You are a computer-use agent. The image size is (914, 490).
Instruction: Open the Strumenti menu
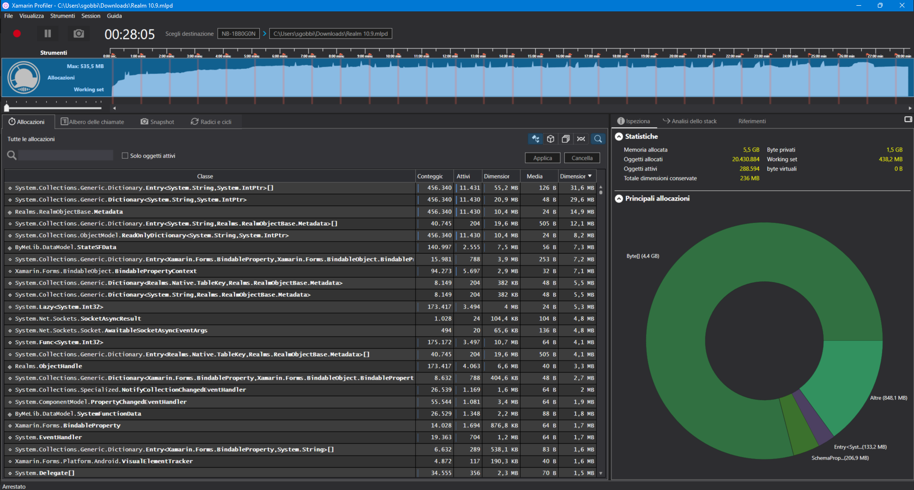(62, 16)
